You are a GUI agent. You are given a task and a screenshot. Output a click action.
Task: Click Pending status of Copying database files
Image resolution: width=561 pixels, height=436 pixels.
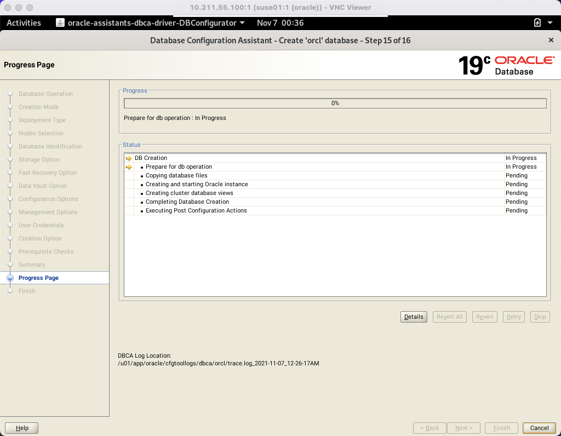(x=516, y=176)
